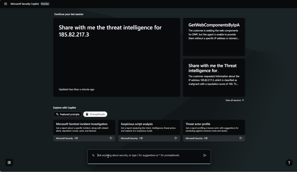This screenshot has height=172, width=297.
Task: Click 'Microsoft Security · 7' under Sentinel investigation
Action: 67,138
